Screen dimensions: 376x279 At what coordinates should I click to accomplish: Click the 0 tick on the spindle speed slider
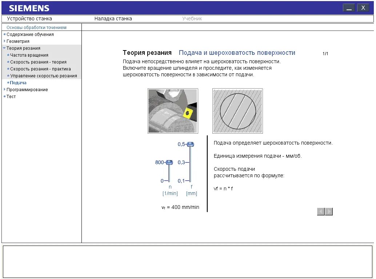click(164, 181)
